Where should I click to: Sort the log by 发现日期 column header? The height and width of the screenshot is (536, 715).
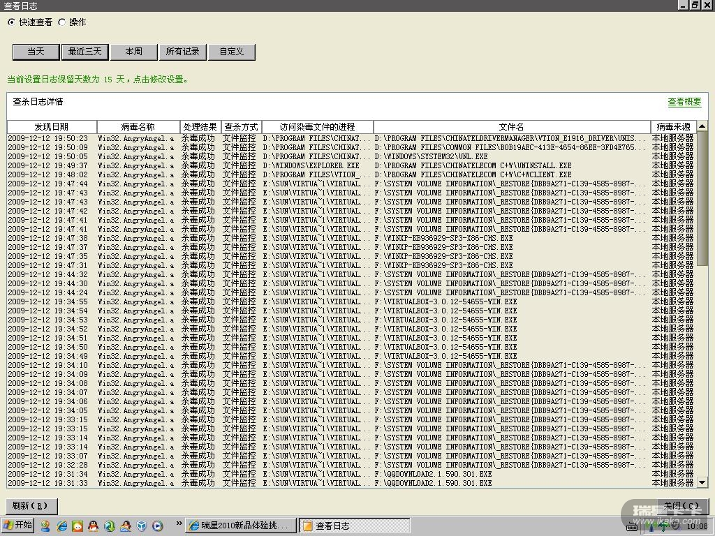52,127
